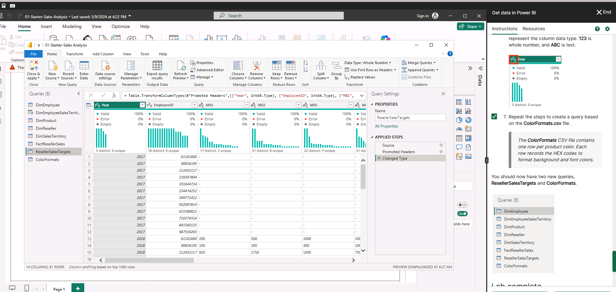Open the Add Column ribbon tab

point(103,54)
